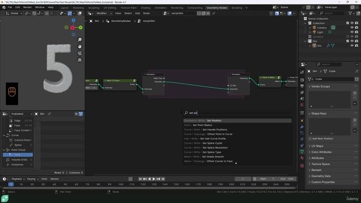Image resolution: width=361 pixels, height=203 pixels.
Task: Open the Add menu in node editor
Action: click(138, 14)
